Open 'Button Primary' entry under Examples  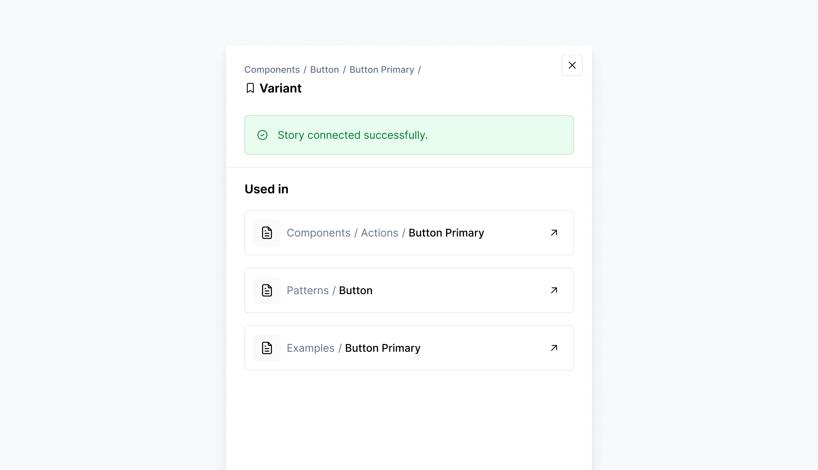point(382,348)
